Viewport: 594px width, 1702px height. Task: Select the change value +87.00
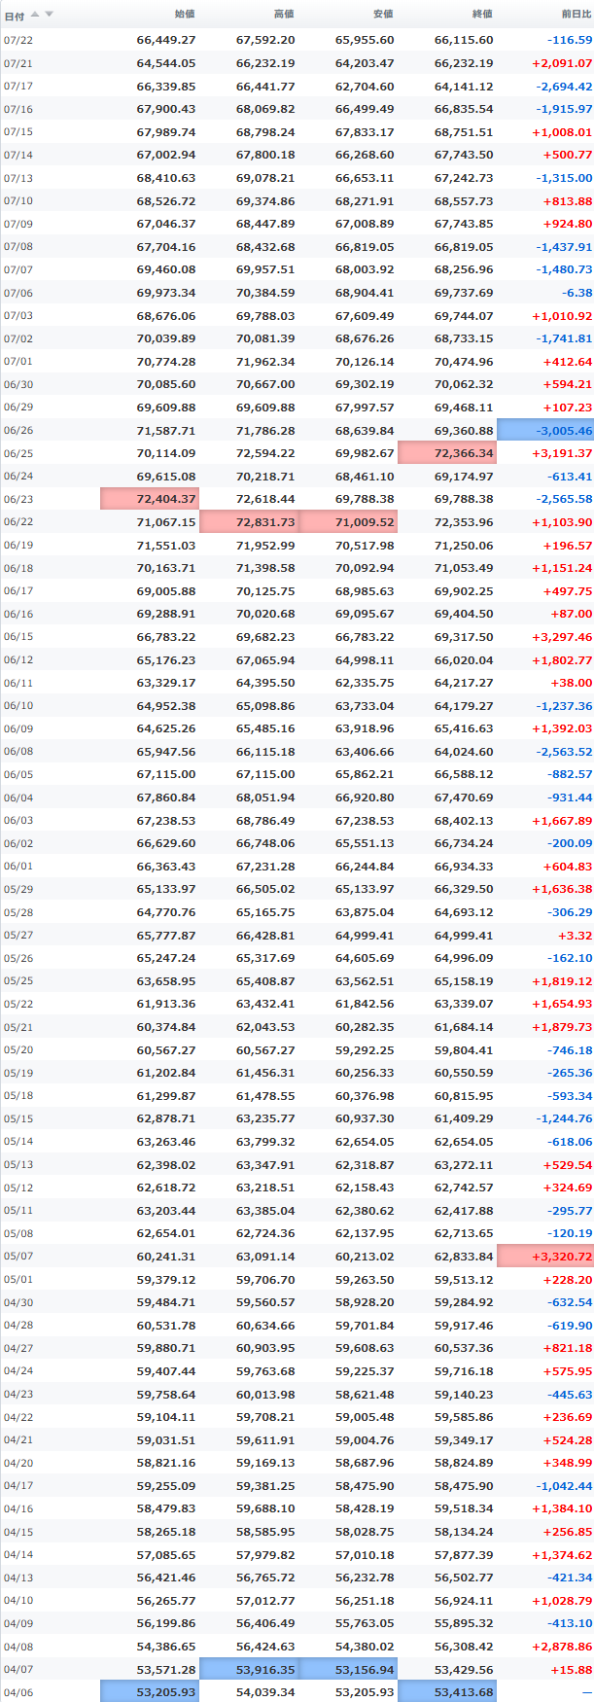coord(572,615)
